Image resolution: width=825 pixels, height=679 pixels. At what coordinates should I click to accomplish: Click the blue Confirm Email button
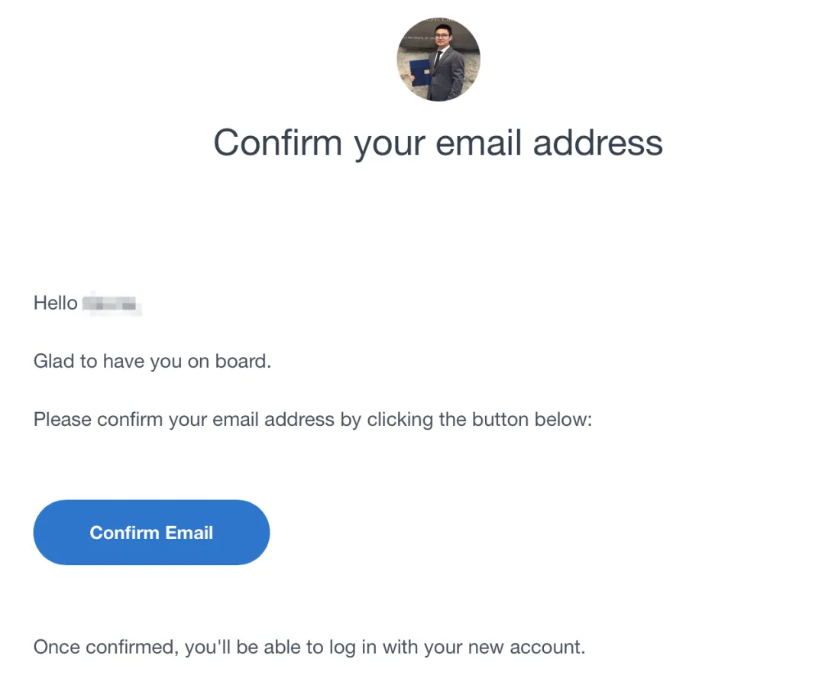[x=151, y=532]
